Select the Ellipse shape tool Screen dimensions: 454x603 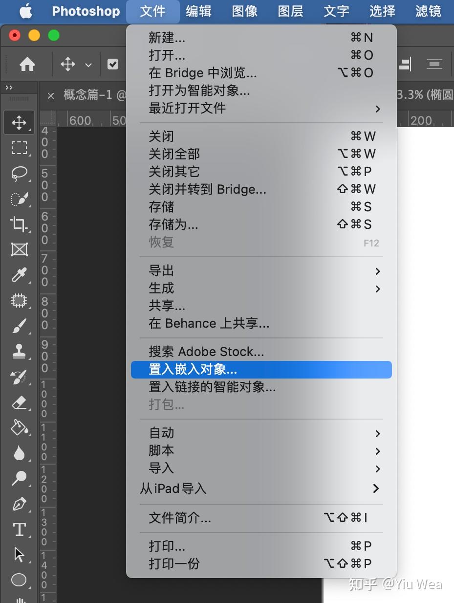coord(19,580)
